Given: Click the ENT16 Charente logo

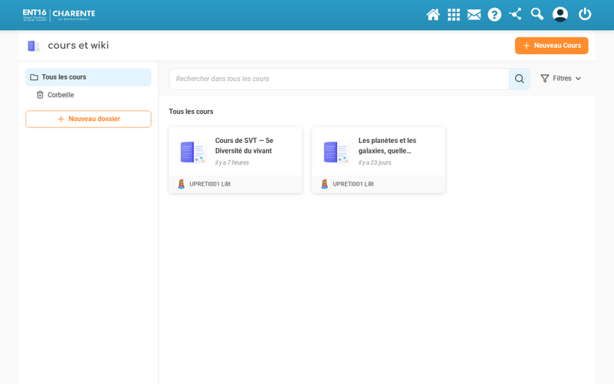Looking at the screenshot, I should [58, 14].
